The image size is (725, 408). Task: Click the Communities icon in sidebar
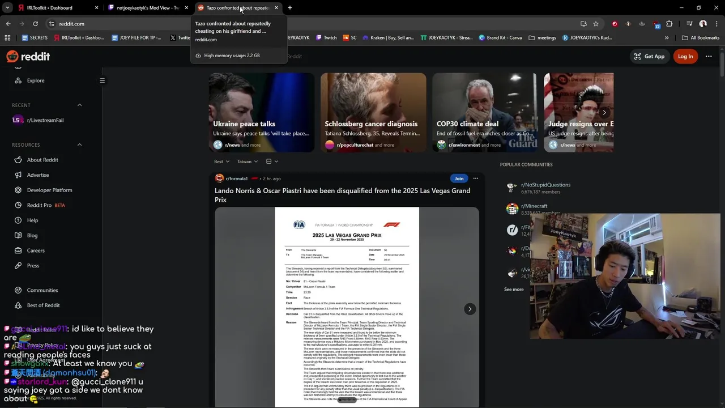(18, 290)
